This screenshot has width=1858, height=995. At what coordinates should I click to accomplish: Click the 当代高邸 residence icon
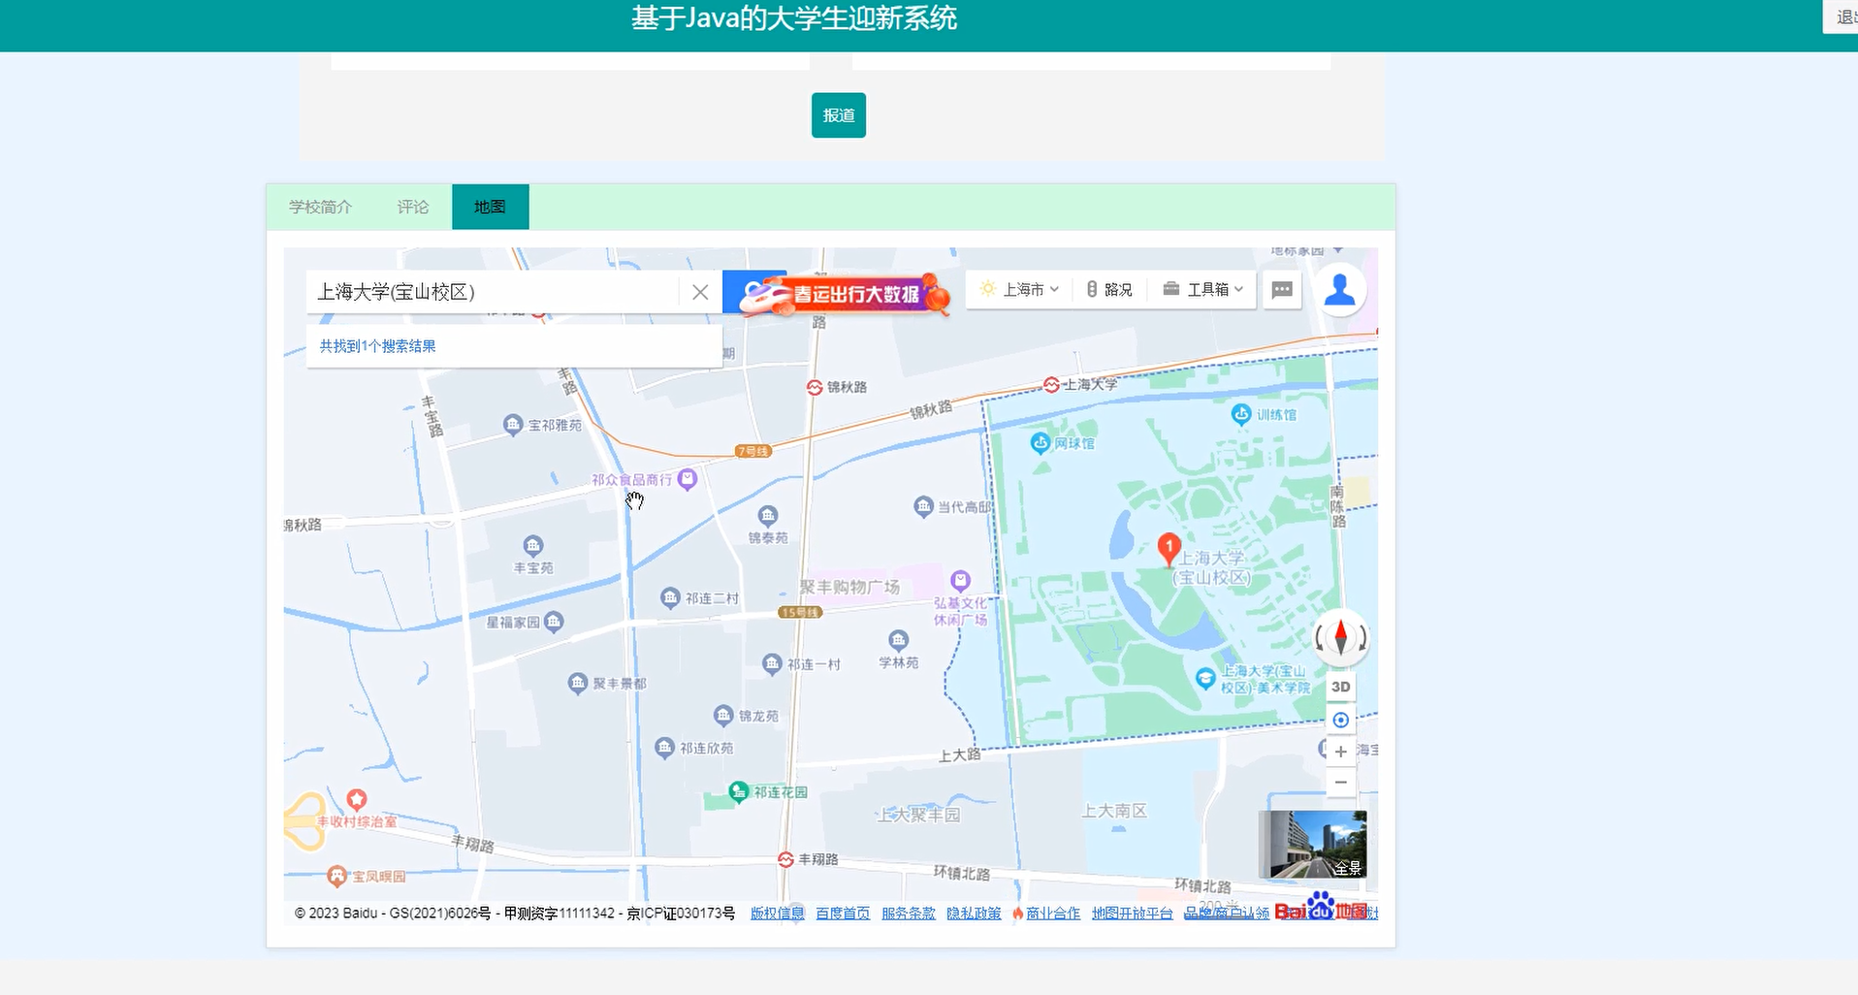point(923,506)
